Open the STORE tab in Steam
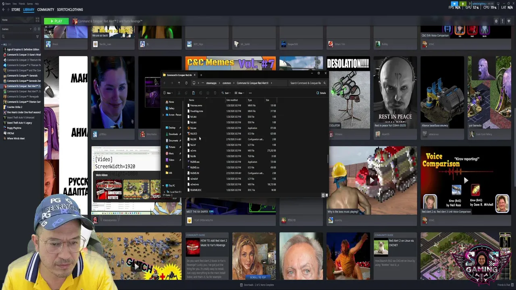Screen dimensions: 516x290 [x=16, y=10]
